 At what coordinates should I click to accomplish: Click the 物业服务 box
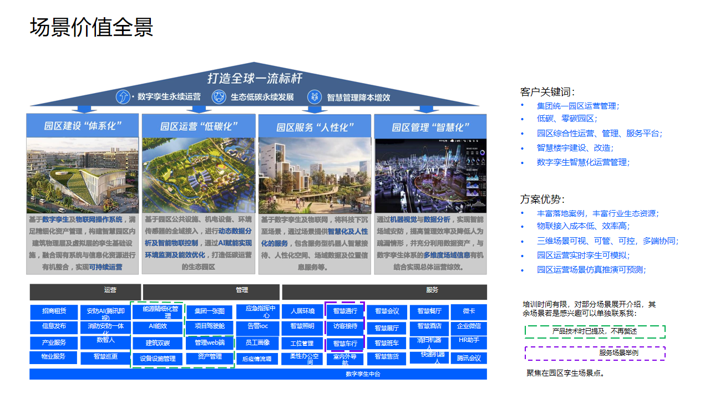coord(54,357)
